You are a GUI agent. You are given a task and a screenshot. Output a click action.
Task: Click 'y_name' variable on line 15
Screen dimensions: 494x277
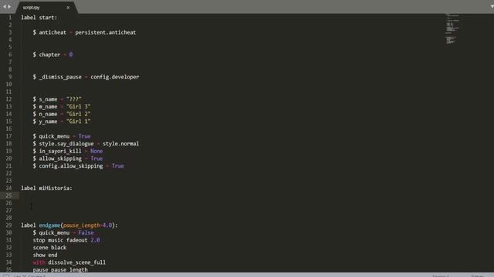[48, 122]
